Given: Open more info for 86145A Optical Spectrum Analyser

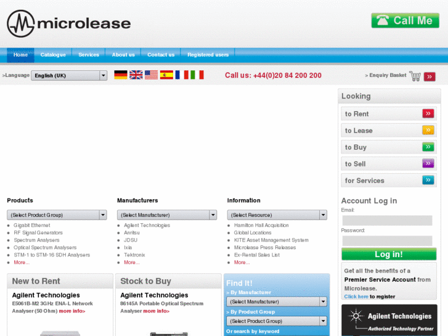Looking at the screenshot, I should (157, 311).
